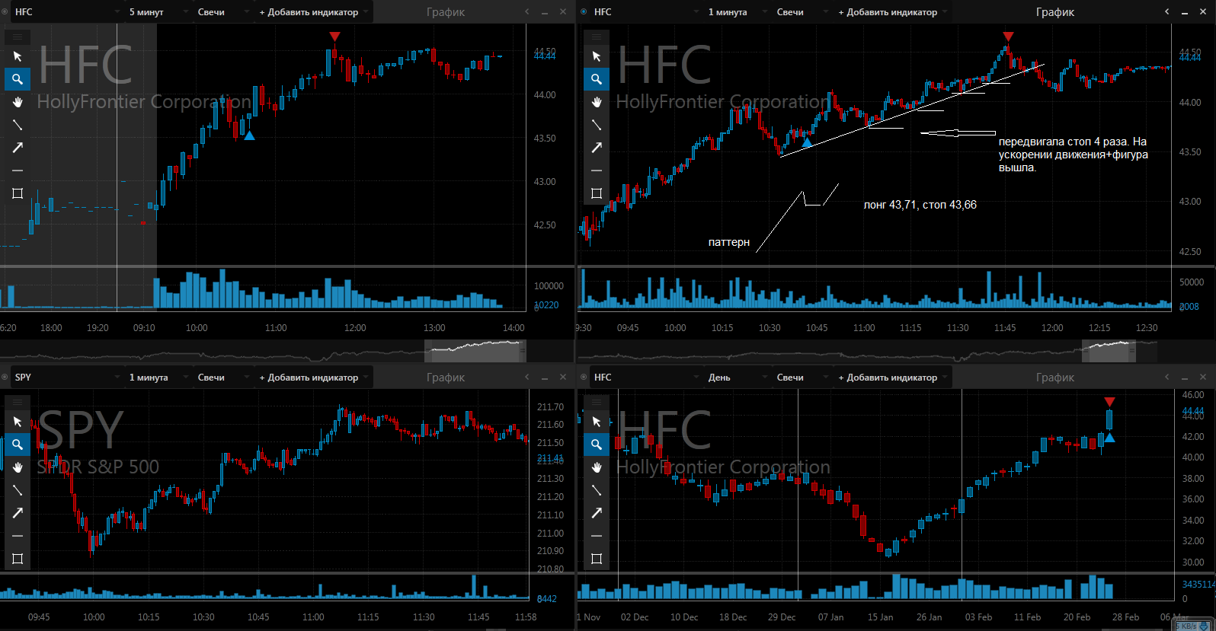Select the arrow drawing tool in HFC 1-minute chart
Viewport: 1216px width, 631px height.
pos(597,148)
